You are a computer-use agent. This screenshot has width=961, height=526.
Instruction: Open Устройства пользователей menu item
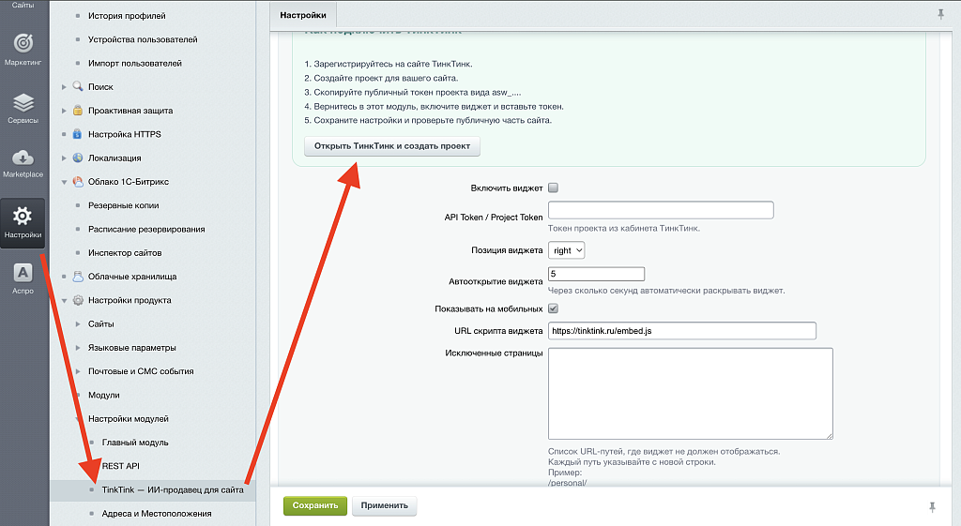pos(143,39)
